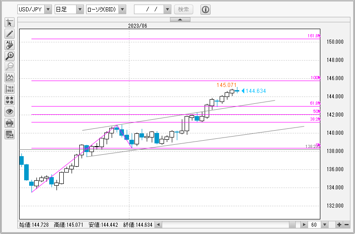Click the 148.000 price axis label
The height and width of the screenshot is (234, 355).
click(335, 60)
